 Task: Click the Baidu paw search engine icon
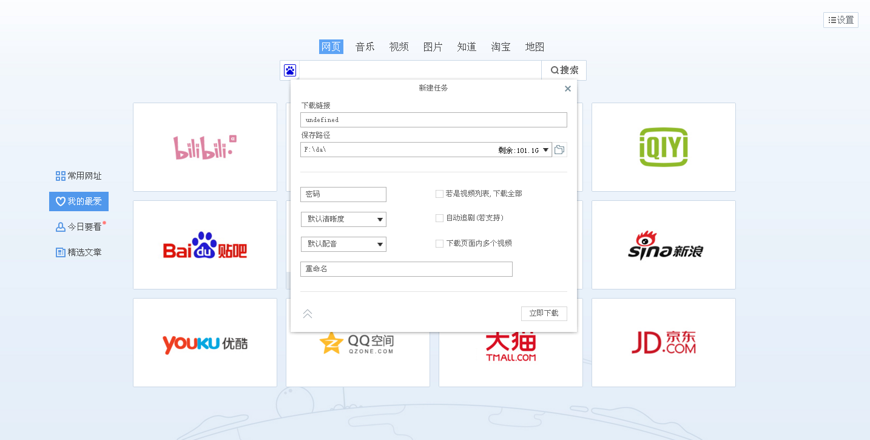click(289, 70)
